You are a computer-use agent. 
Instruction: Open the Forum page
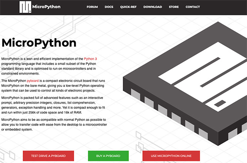tap(92, 7)
